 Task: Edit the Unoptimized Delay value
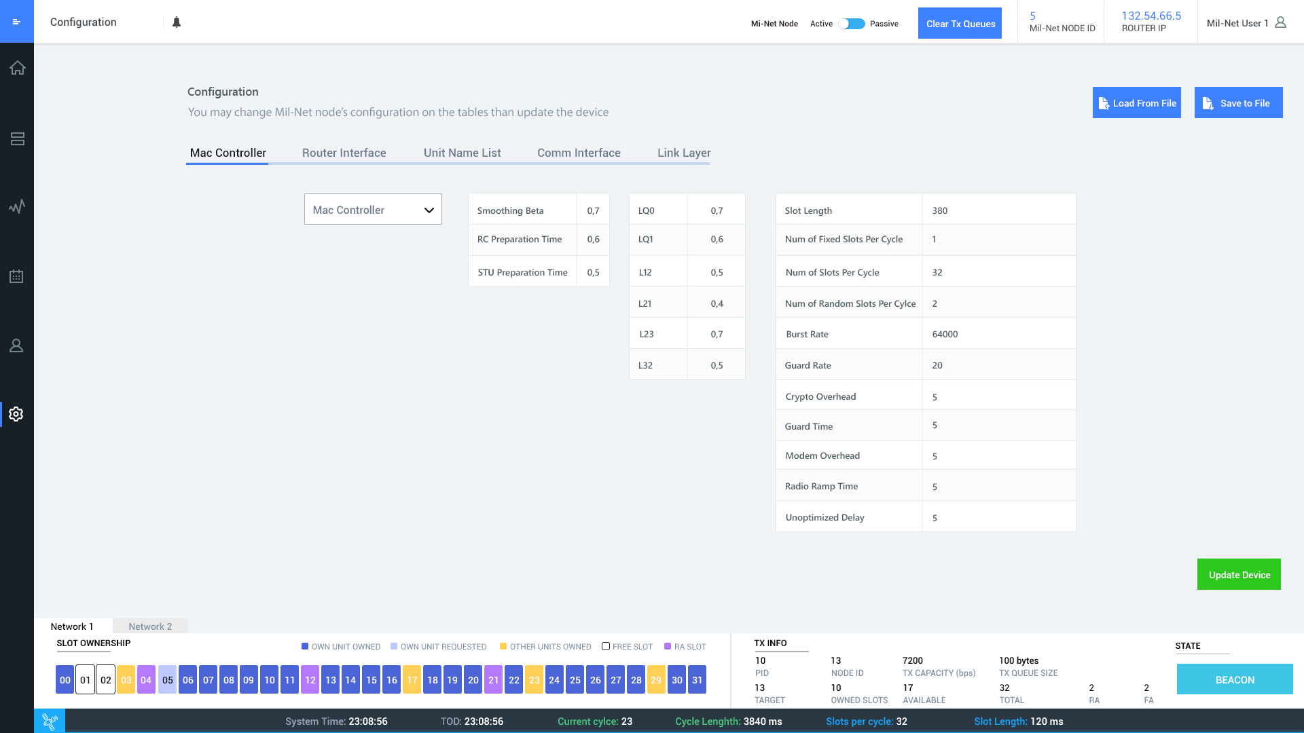[999, 517]
